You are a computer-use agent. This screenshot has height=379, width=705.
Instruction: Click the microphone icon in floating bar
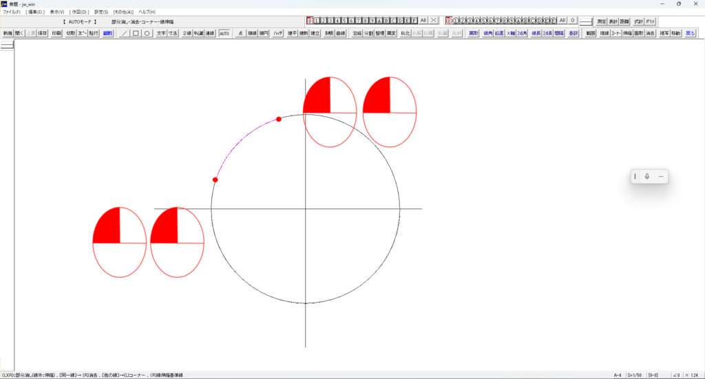[x=646, y=177]
